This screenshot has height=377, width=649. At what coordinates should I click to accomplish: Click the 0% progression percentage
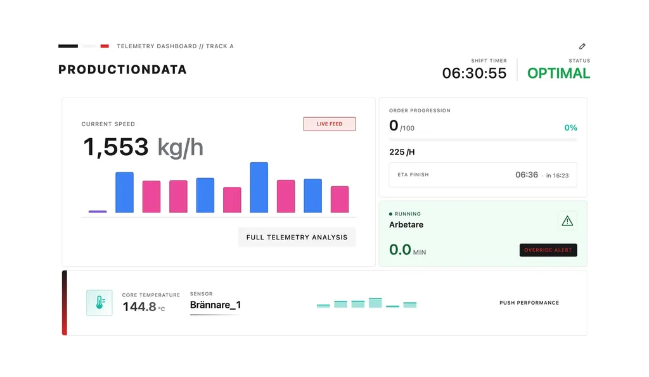(x=571, y=128)
